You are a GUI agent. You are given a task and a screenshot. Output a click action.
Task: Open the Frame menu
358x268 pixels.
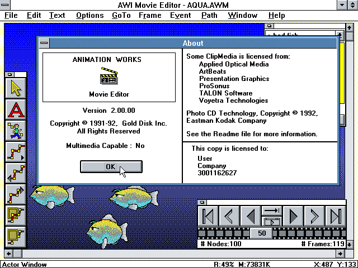150,15
